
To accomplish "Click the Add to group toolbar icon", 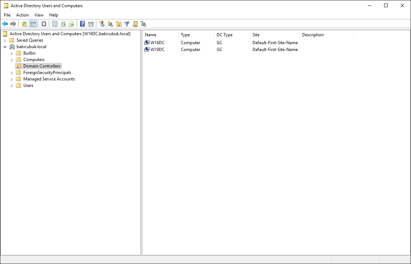I will (143, 24).
